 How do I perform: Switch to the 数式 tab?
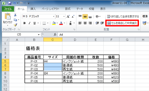(68, 9)
